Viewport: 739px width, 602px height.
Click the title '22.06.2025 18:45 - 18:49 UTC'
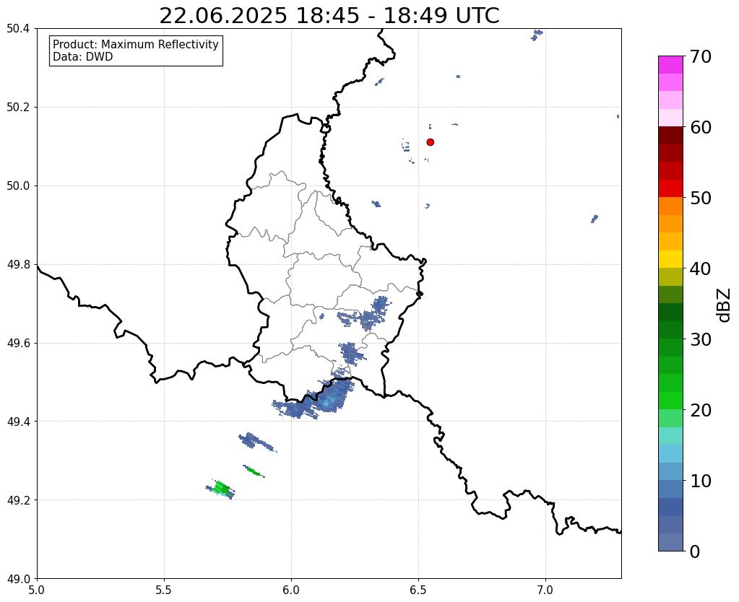(329, 16)
